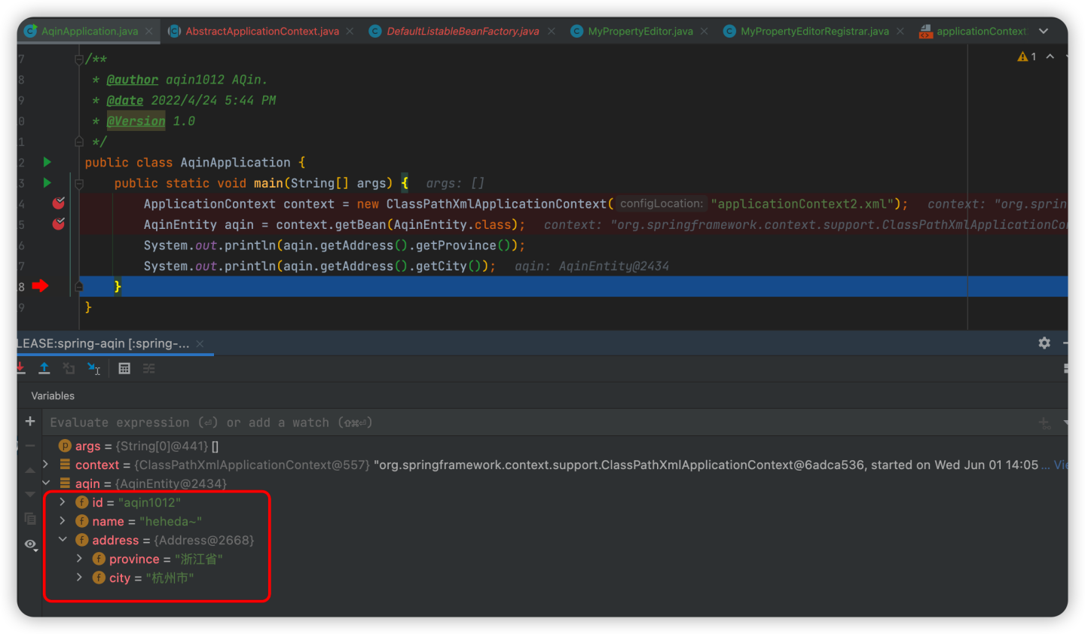Click the Step Out upload-arrow icon
Screen dimensions: 1085x634
[44, 368]
